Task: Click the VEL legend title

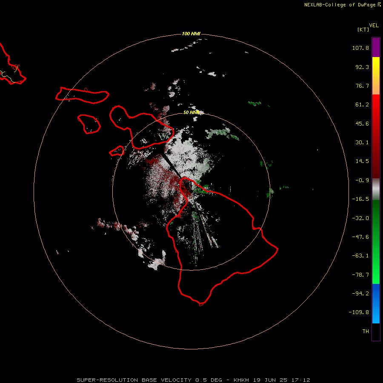Action: coord(374,26)
